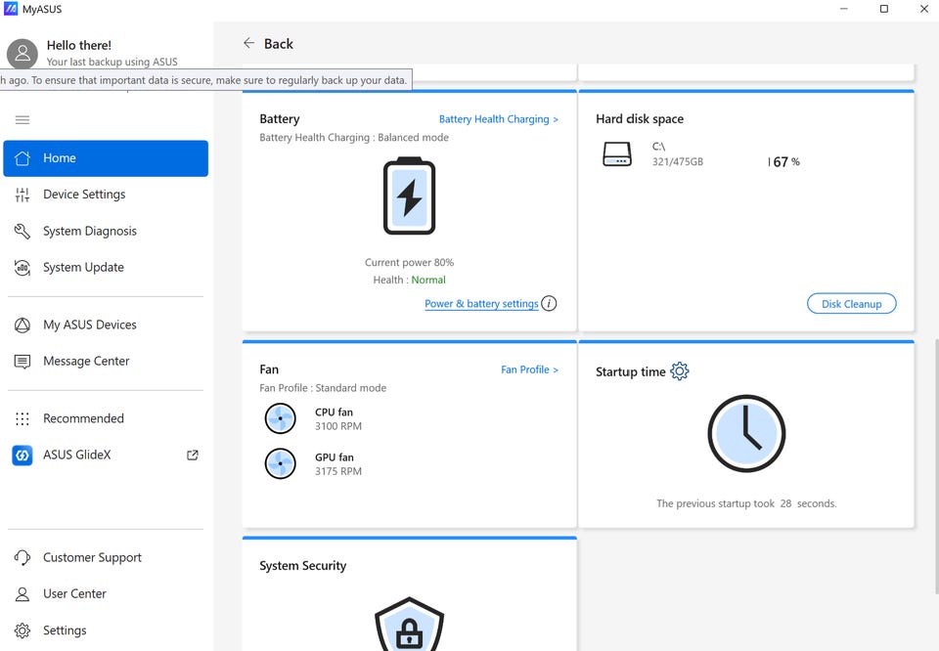Show the Recommended apps section
The height and width of the screenshot is (651, 939).
click(x=106, y=418)
